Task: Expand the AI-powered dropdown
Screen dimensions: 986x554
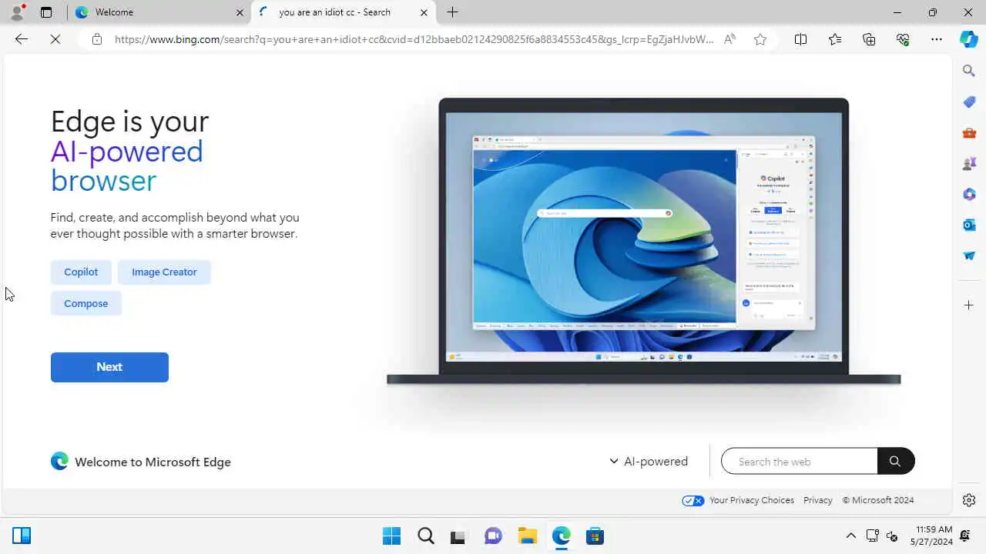Action: (649, 461)
